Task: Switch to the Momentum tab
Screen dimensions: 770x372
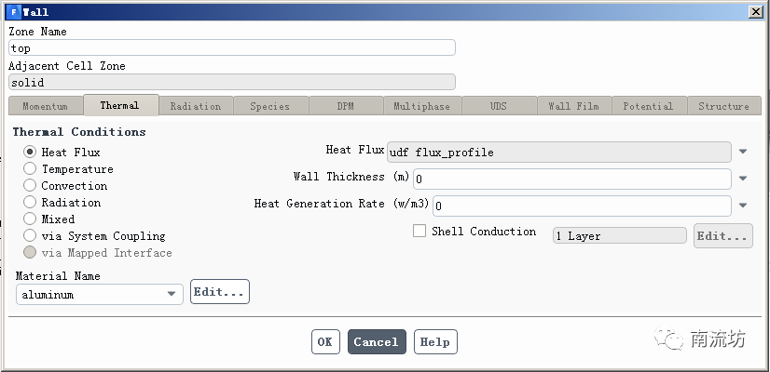Action: pyautogui.click(x=45, y=107)
